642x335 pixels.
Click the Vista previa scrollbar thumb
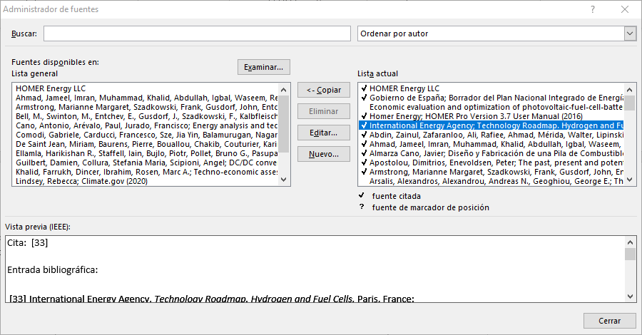630,254
